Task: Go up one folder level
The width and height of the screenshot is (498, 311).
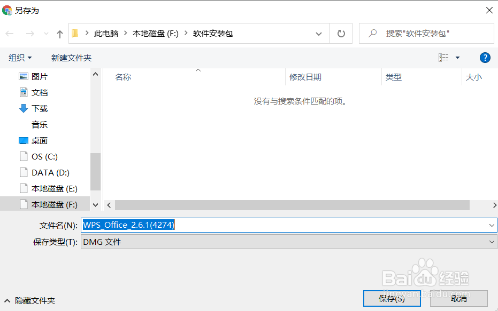Action: (x=59, y=33)
